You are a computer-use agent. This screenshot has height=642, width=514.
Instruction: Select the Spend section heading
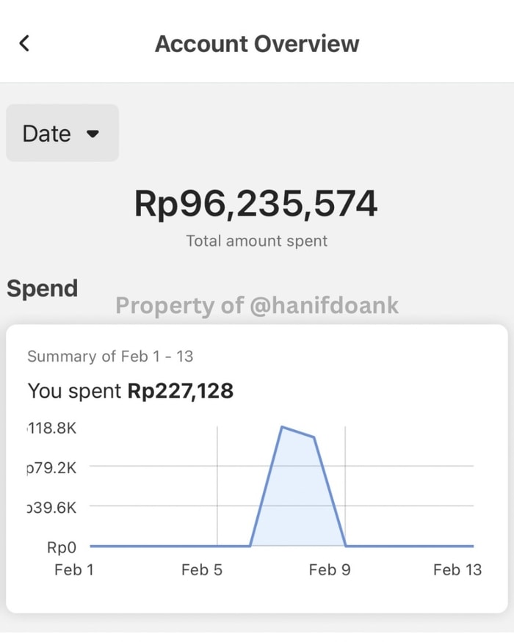pos(43,288)
